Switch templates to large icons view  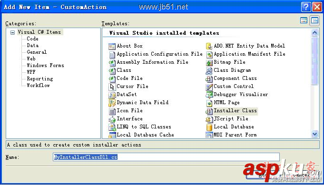click(x=304, y=20)
